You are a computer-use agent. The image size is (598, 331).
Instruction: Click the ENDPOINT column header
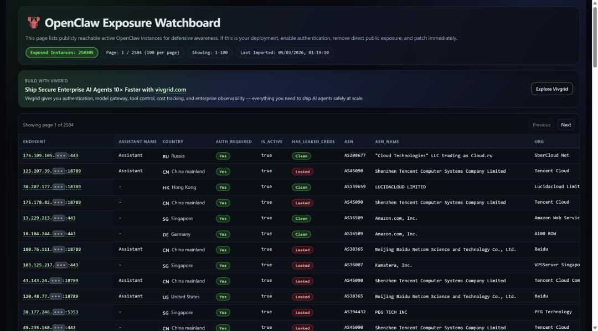pyautogui.click(x=34, y=142)
